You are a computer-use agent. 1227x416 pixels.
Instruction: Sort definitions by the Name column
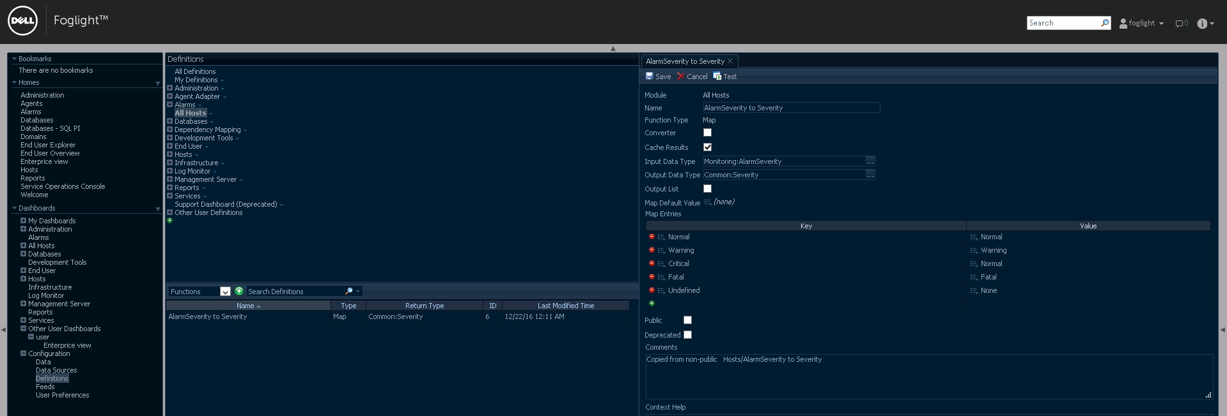[248, 306]
